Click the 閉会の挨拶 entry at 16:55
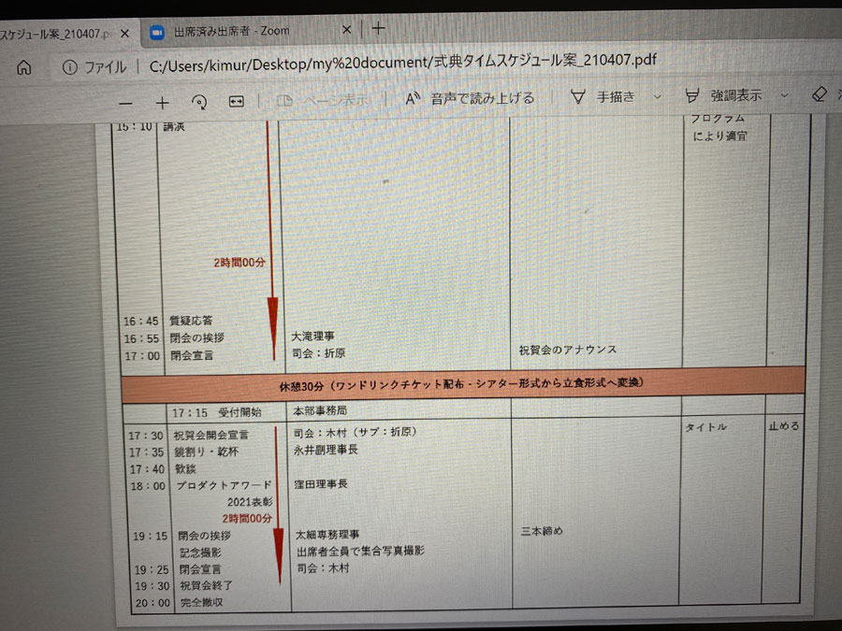 pos(197,337)
